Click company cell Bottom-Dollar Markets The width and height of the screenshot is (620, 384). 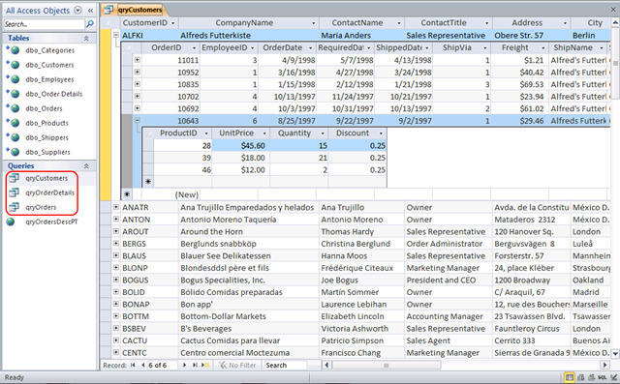(x=248, y=316)
